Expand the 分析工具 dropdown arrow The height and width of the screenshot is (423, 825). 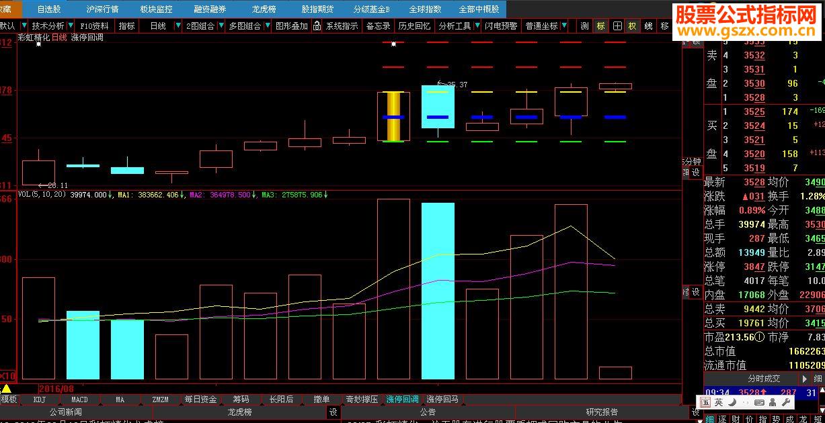click(x=477, y=26)
